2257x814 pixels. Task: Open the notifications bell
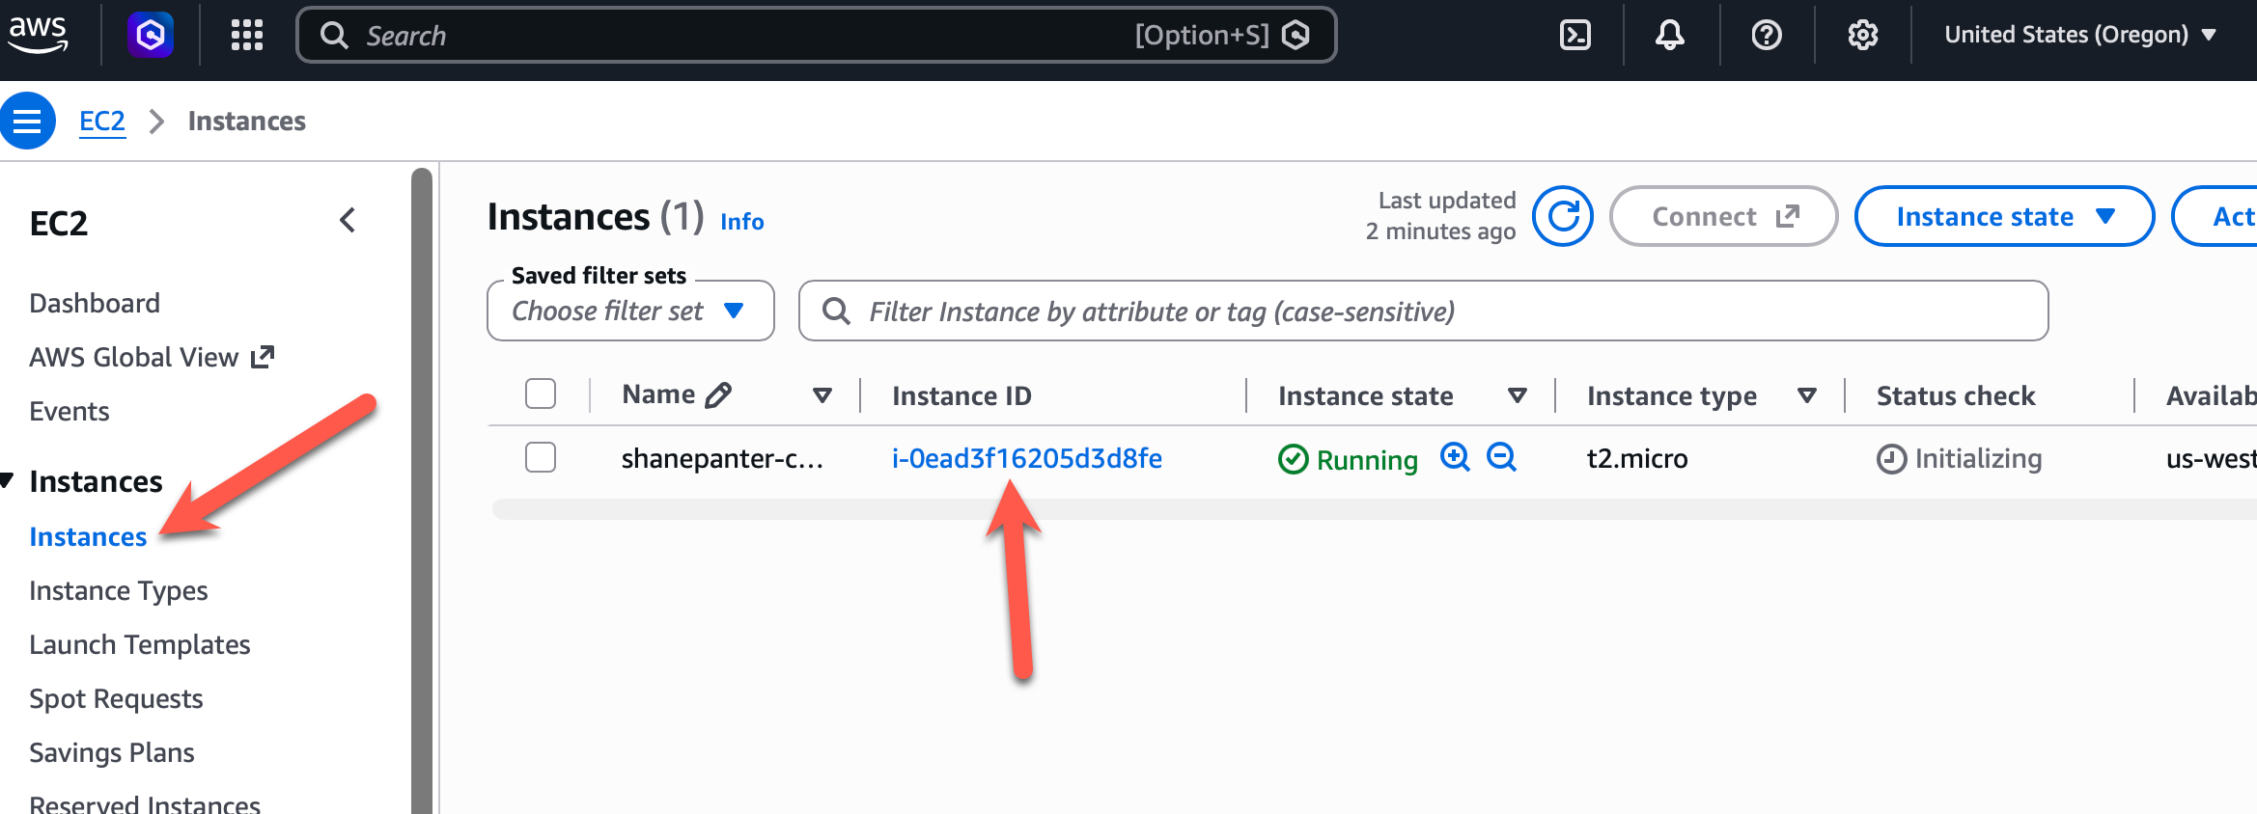1670,36
